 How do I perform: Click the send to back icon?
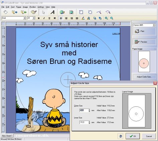100,18
